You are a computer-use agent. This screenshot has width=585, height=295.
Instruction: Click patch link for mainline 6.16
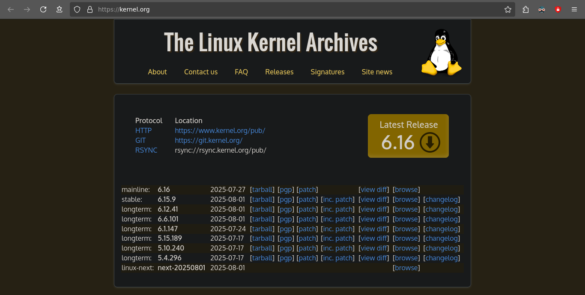coord(307,189)
